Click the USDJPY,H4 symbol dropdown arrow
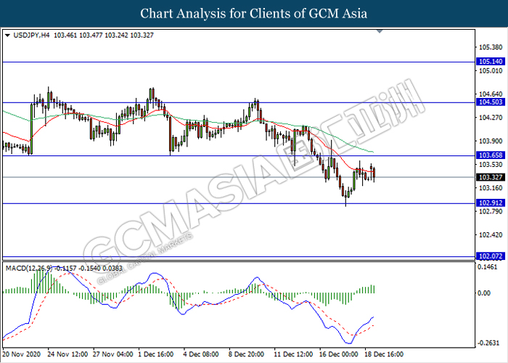The height and width of the screenshot is (363, 508). (8, 36)
